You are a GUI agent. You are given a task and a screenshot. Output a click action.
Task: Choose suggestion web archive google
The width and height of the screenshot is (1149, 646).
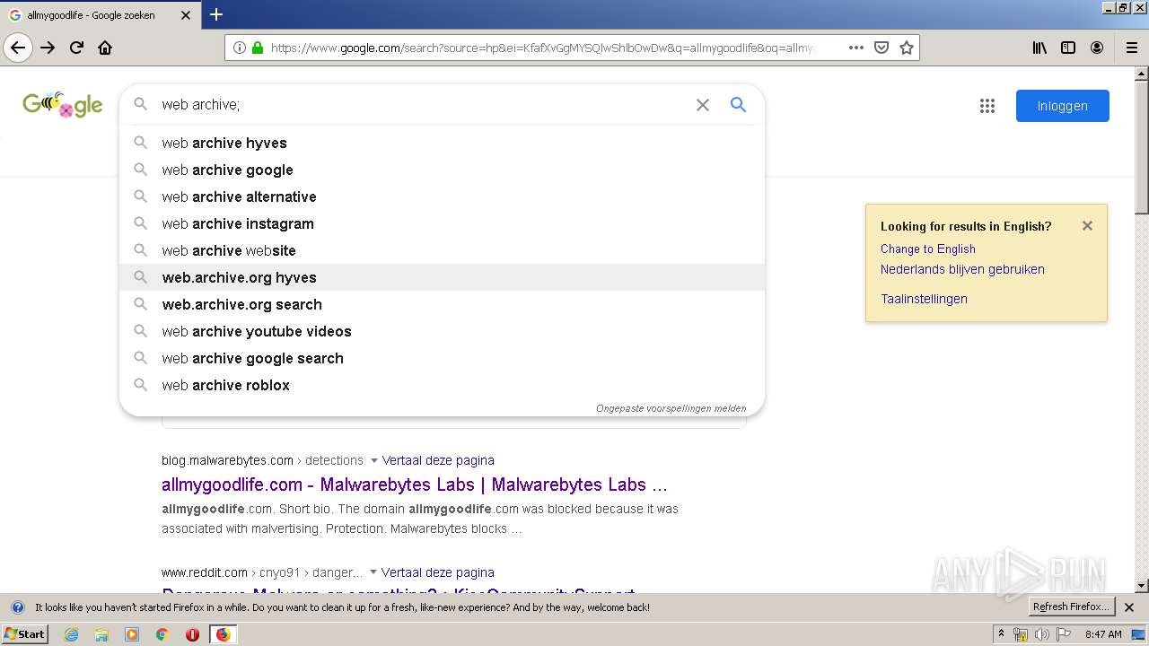(442, 170)
